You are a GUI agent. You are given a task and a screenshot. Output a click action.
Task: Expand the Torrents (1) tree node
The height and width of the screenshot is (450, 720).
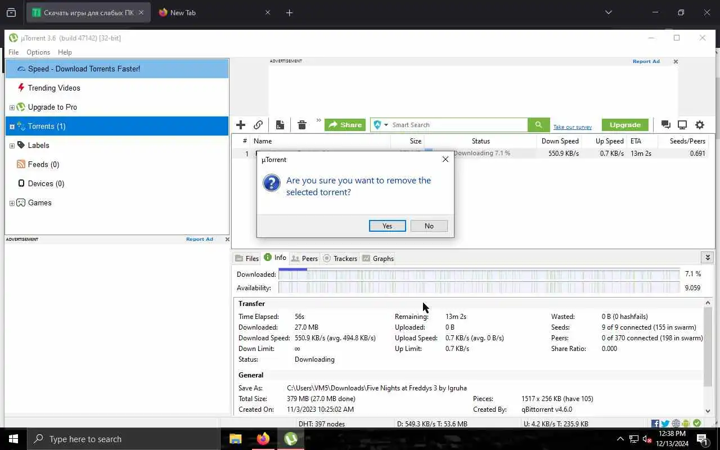(12, 127)
